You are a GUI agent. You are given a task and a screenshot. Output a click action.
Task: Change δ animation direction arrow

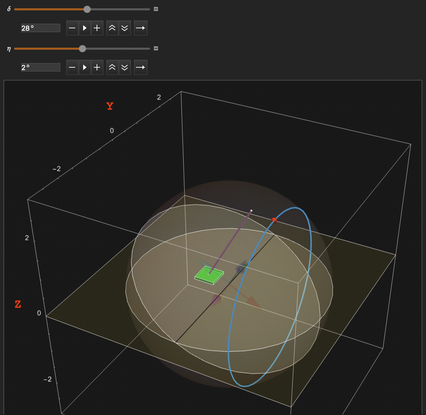pos(140,28)
